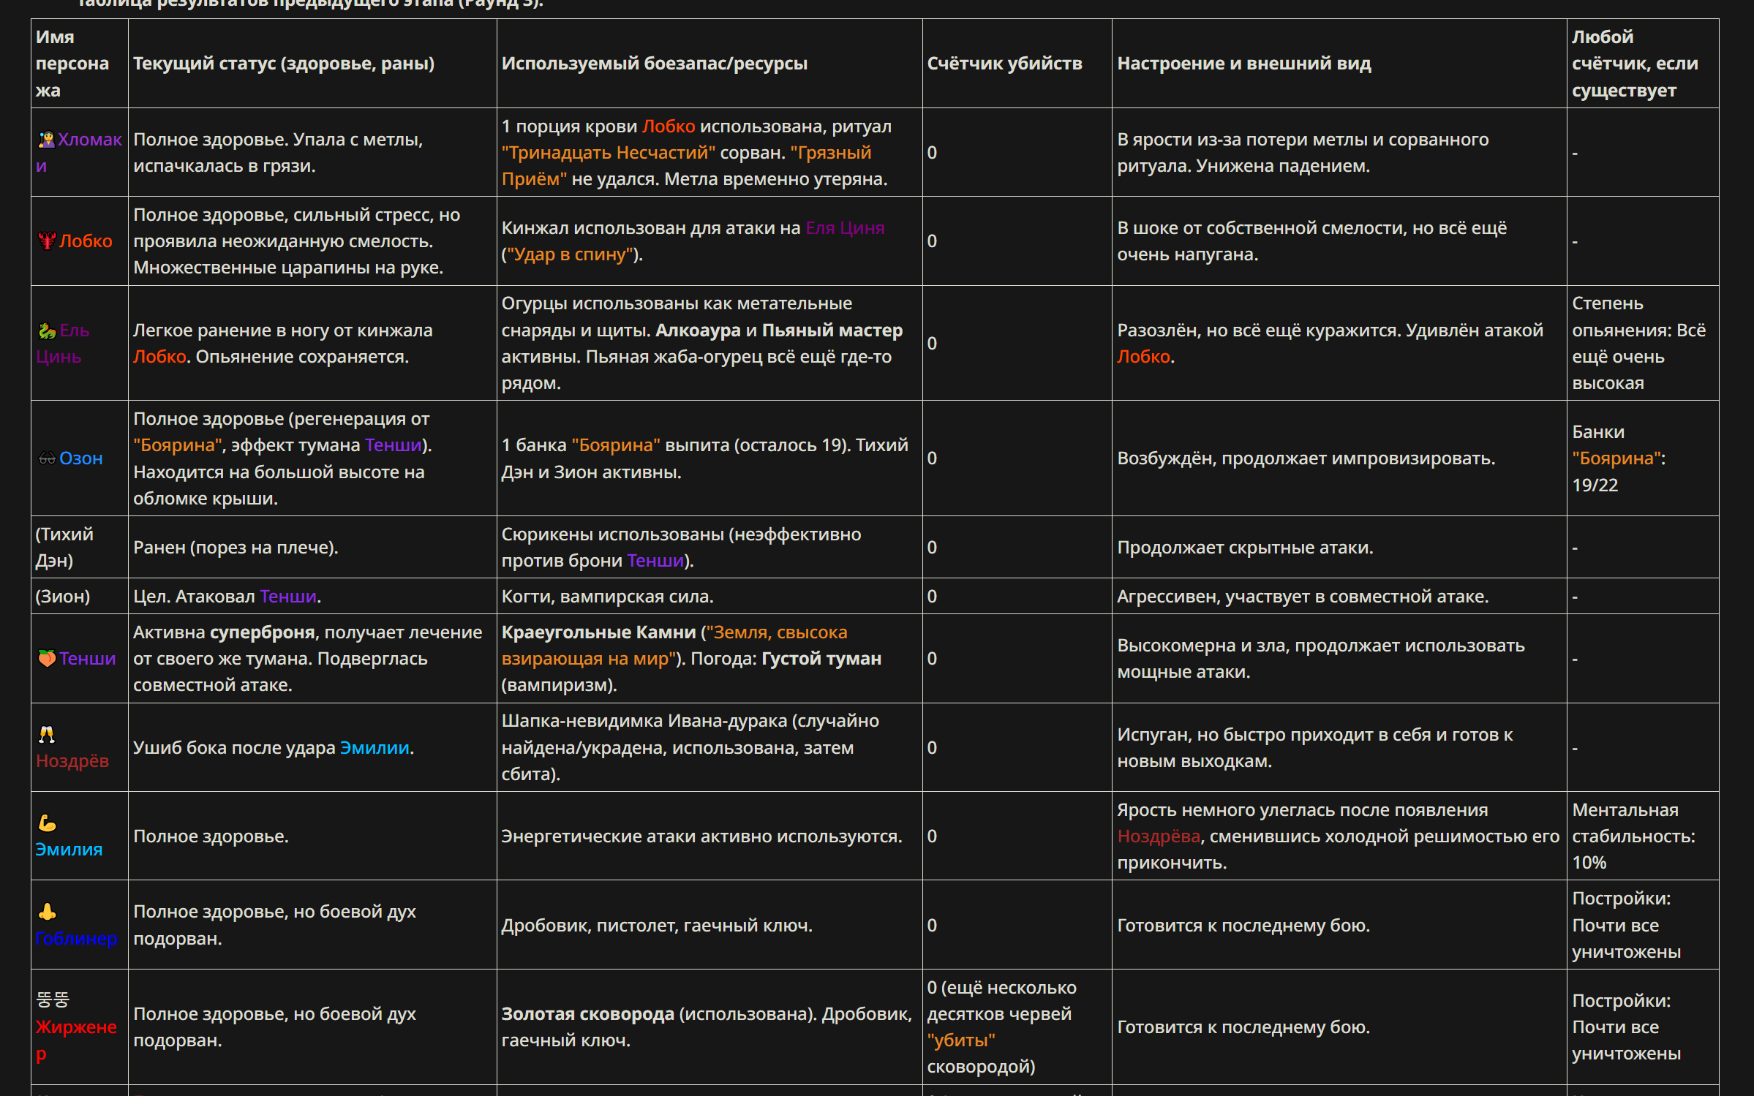Select character name Хломаки in first column
1754x1096 pixels.
point(79,153)
